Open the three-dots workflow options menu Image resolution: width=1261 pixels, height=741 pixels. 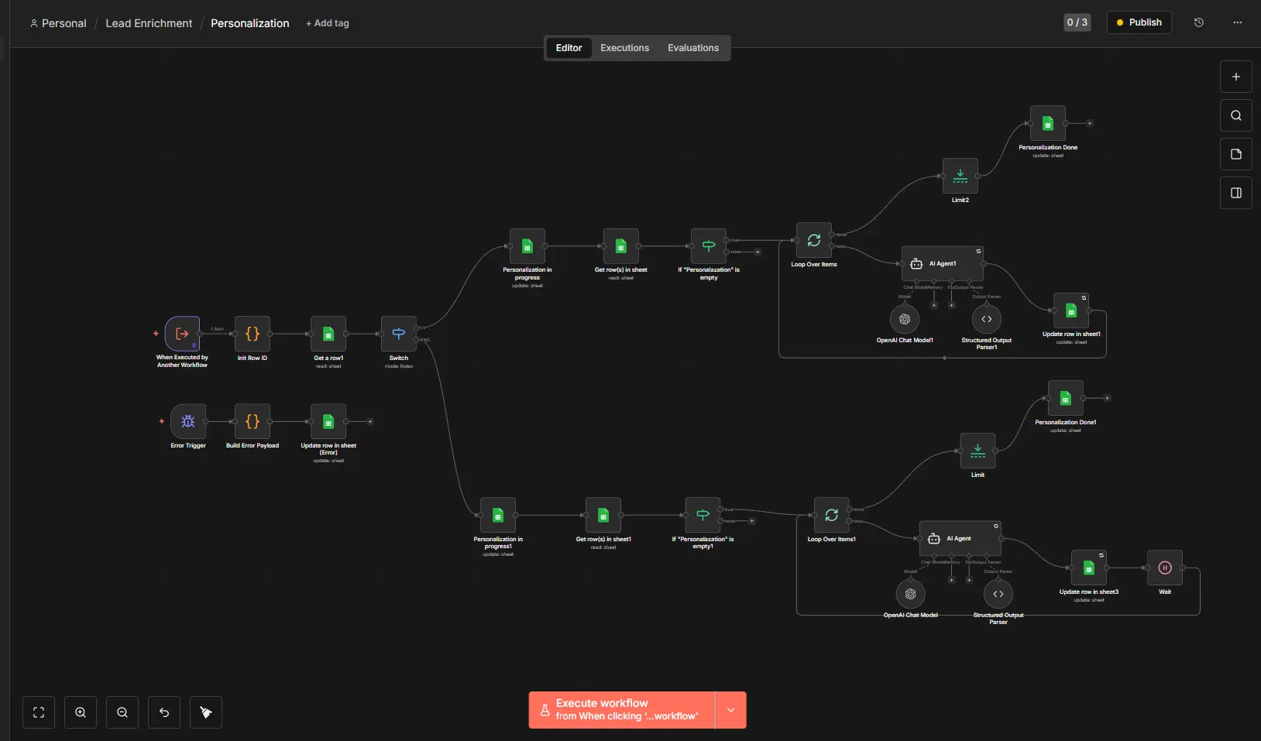click(1238, 22)
